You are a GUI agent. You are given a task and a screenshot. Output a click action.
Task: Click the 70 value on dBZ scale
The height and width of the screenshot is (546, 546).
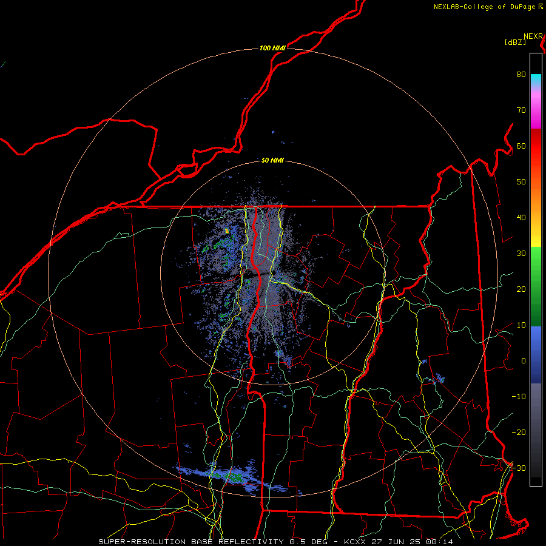point(521,110)
